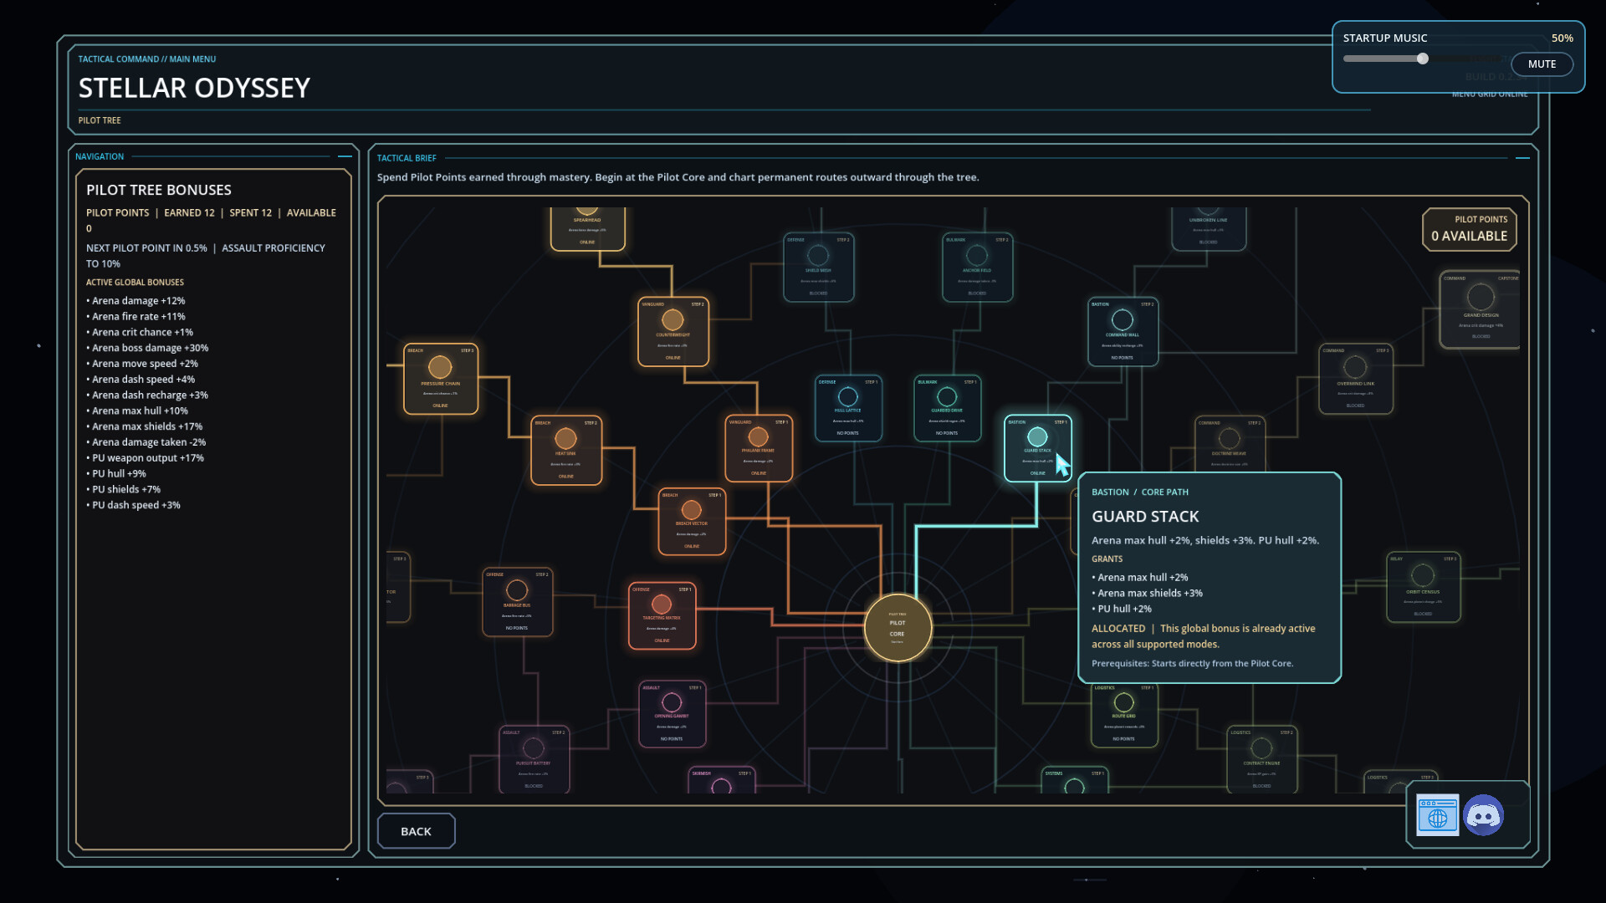Click the 'Arena damage +12%' bonus
The image size is (1606, 903).
coord(136,301)
